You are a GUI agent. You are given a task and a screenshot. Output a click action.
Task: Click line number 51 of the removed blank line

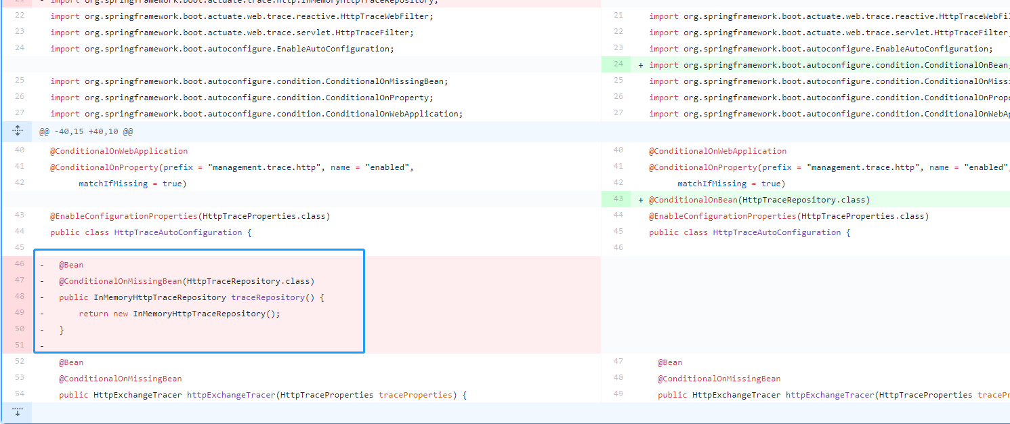point(19,346)
